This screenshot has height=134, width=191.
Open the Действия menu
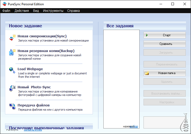22,11
